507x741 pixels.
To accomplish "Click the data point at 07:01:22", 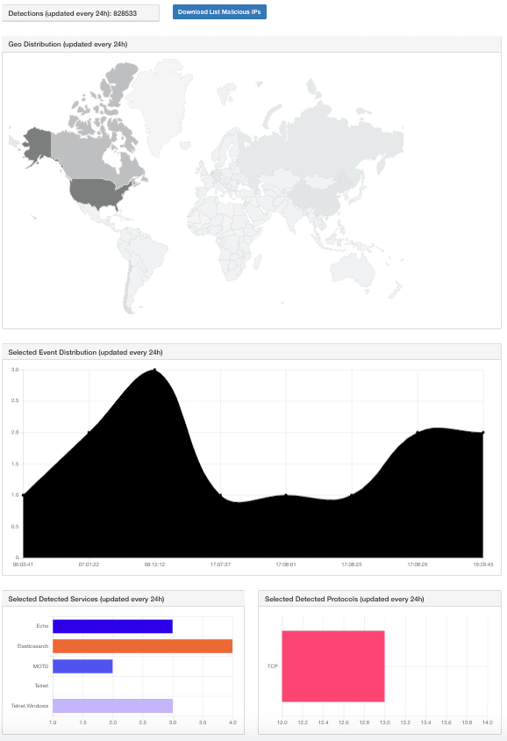I will 89,433.
